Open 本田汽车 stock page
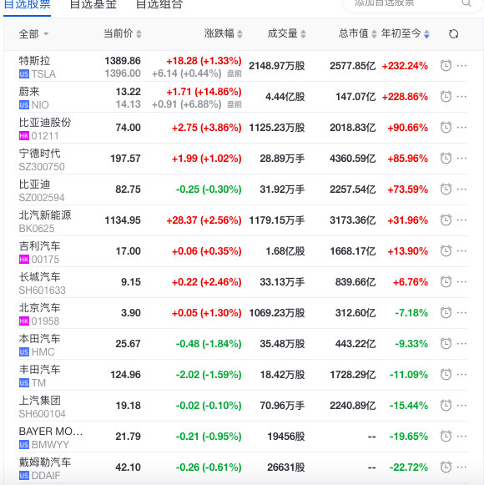The height and width of the screenshot is (485, 484). click(39, 339)
